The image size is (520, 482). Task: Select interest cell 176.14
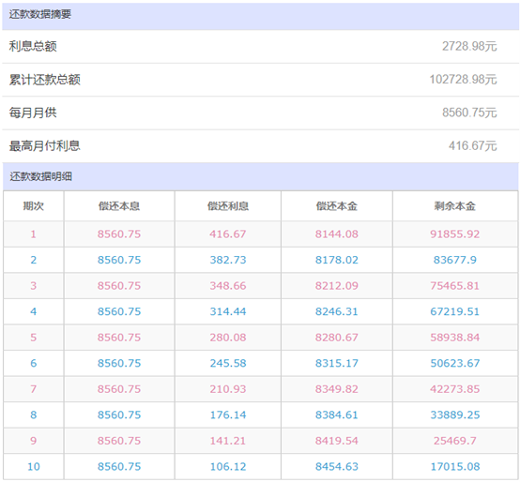point(228,415)
